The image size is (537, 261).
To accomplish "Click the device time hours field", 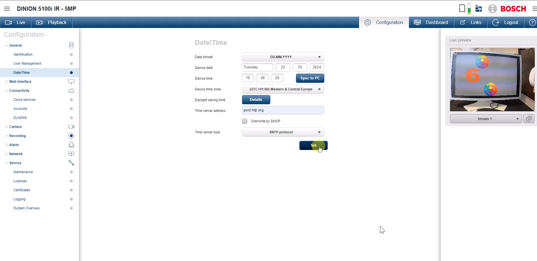I will [x=248, y=78].
